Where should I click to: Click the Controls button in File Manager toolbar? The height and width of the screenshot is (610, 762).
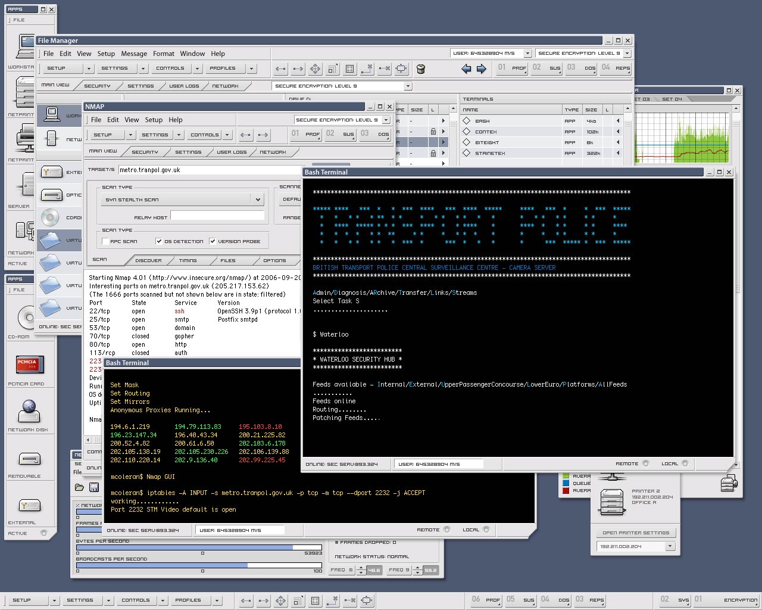170,69
